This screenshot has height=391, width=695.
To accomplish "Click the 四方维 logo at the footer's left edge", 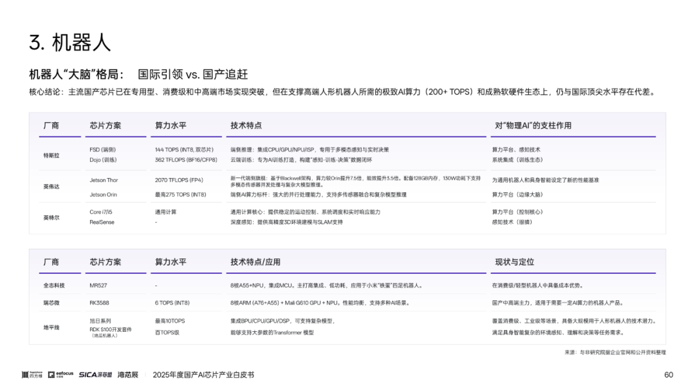I will [32, 375].
